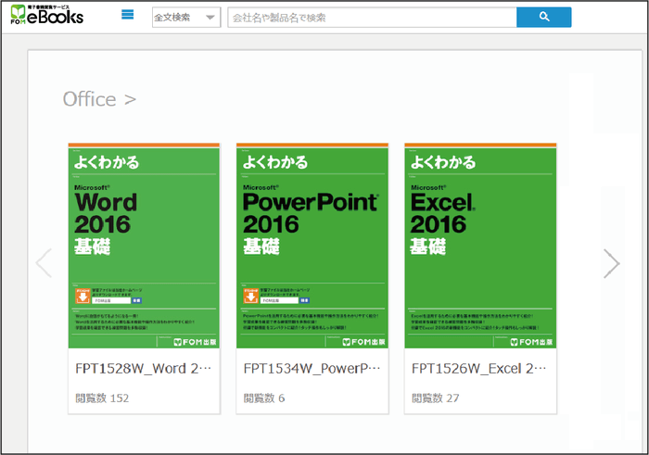Click orange download icon on PowerPoint cover
This screenshot has width=649, height=455.
click(x=249, y=297)
